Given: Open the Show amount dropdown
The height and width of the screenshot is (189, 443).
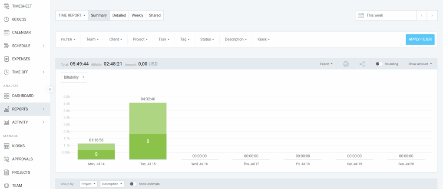Looking at the screenshot, I should click(x=420, y=64).
